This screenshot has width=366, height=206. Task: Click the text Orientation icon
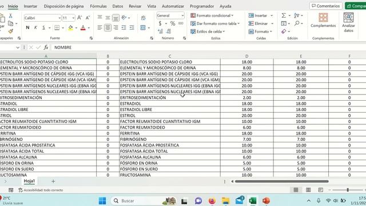click(x=124, y=18)
